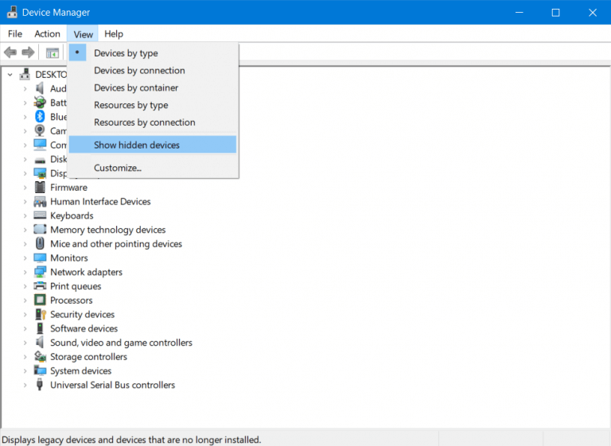Switch view to Devices by container
This screenshot has width=611, height=446.
pyautogui.click(x=153, y=87)
